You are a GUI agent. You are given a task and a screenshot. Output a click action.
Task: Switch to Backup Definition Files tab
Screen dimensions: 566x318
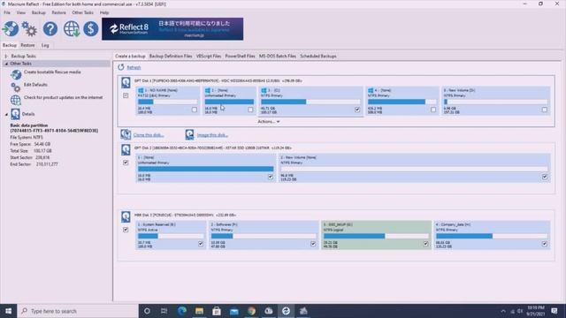171,57
